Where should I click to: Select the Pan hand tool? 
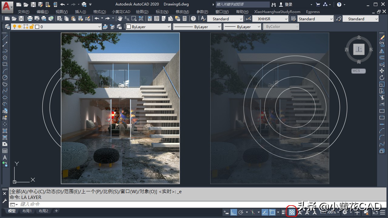(120, 18)
